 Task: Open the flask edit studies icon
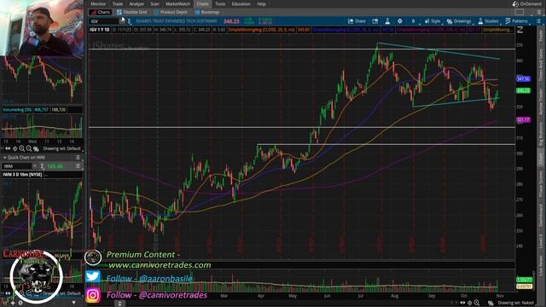387,21
